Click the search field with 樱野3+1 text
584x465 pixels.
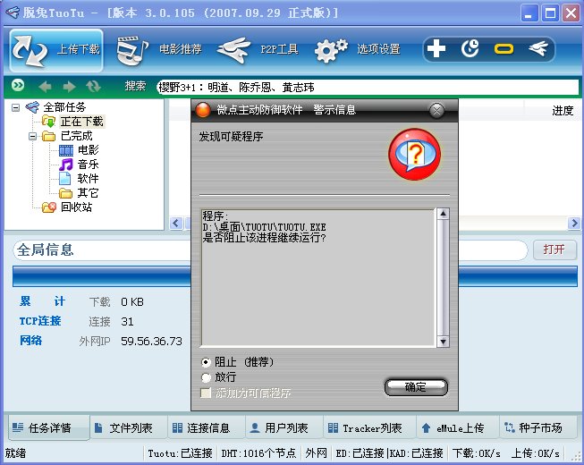[368, 88]
